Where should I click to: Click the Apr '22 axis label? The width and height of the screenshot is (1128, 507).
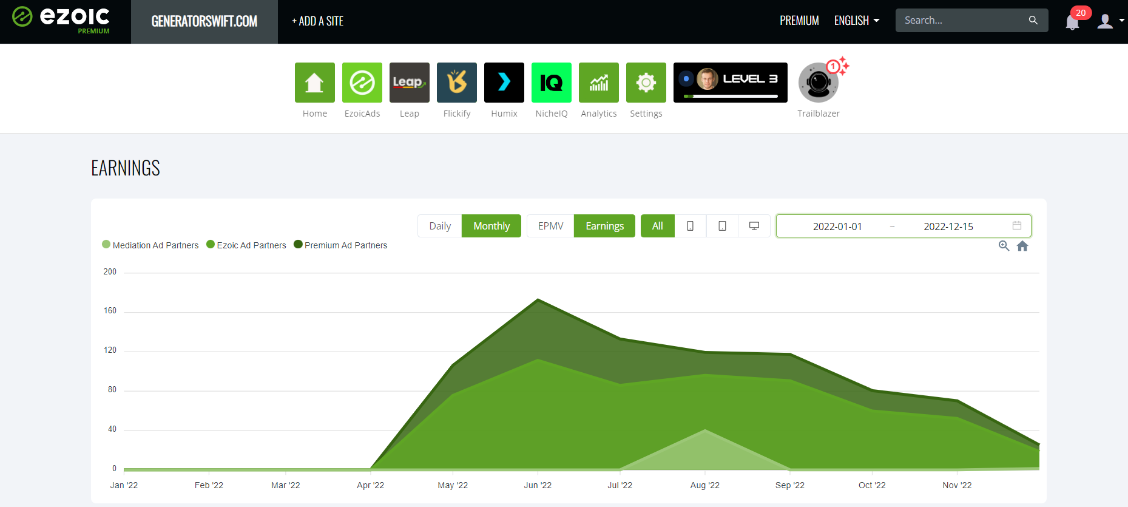[371, 485]
